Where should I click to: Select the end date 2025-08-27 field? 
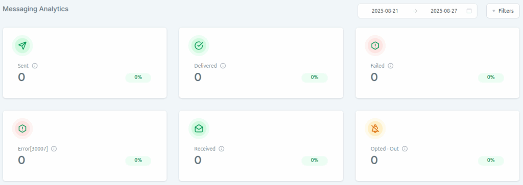[x=444, y=11]
